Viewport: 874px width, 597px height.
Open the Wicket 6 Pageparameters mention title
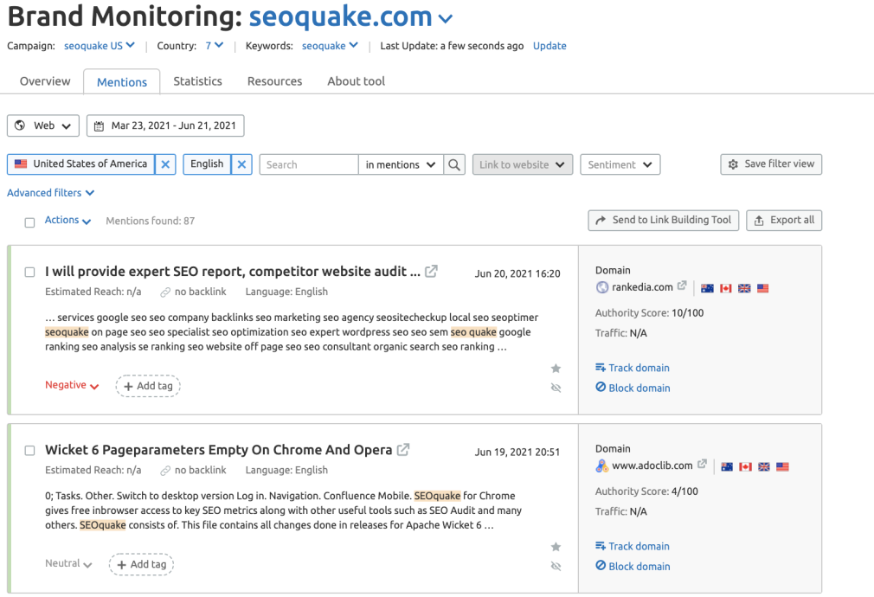[218, 450]
